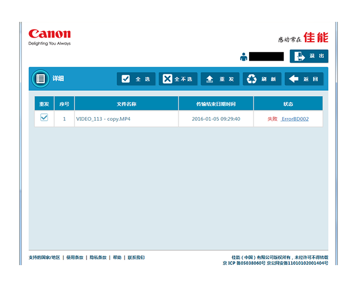Resend selected file with 重发 button
This screenshot has height=287, width=357.
(220, 79)
